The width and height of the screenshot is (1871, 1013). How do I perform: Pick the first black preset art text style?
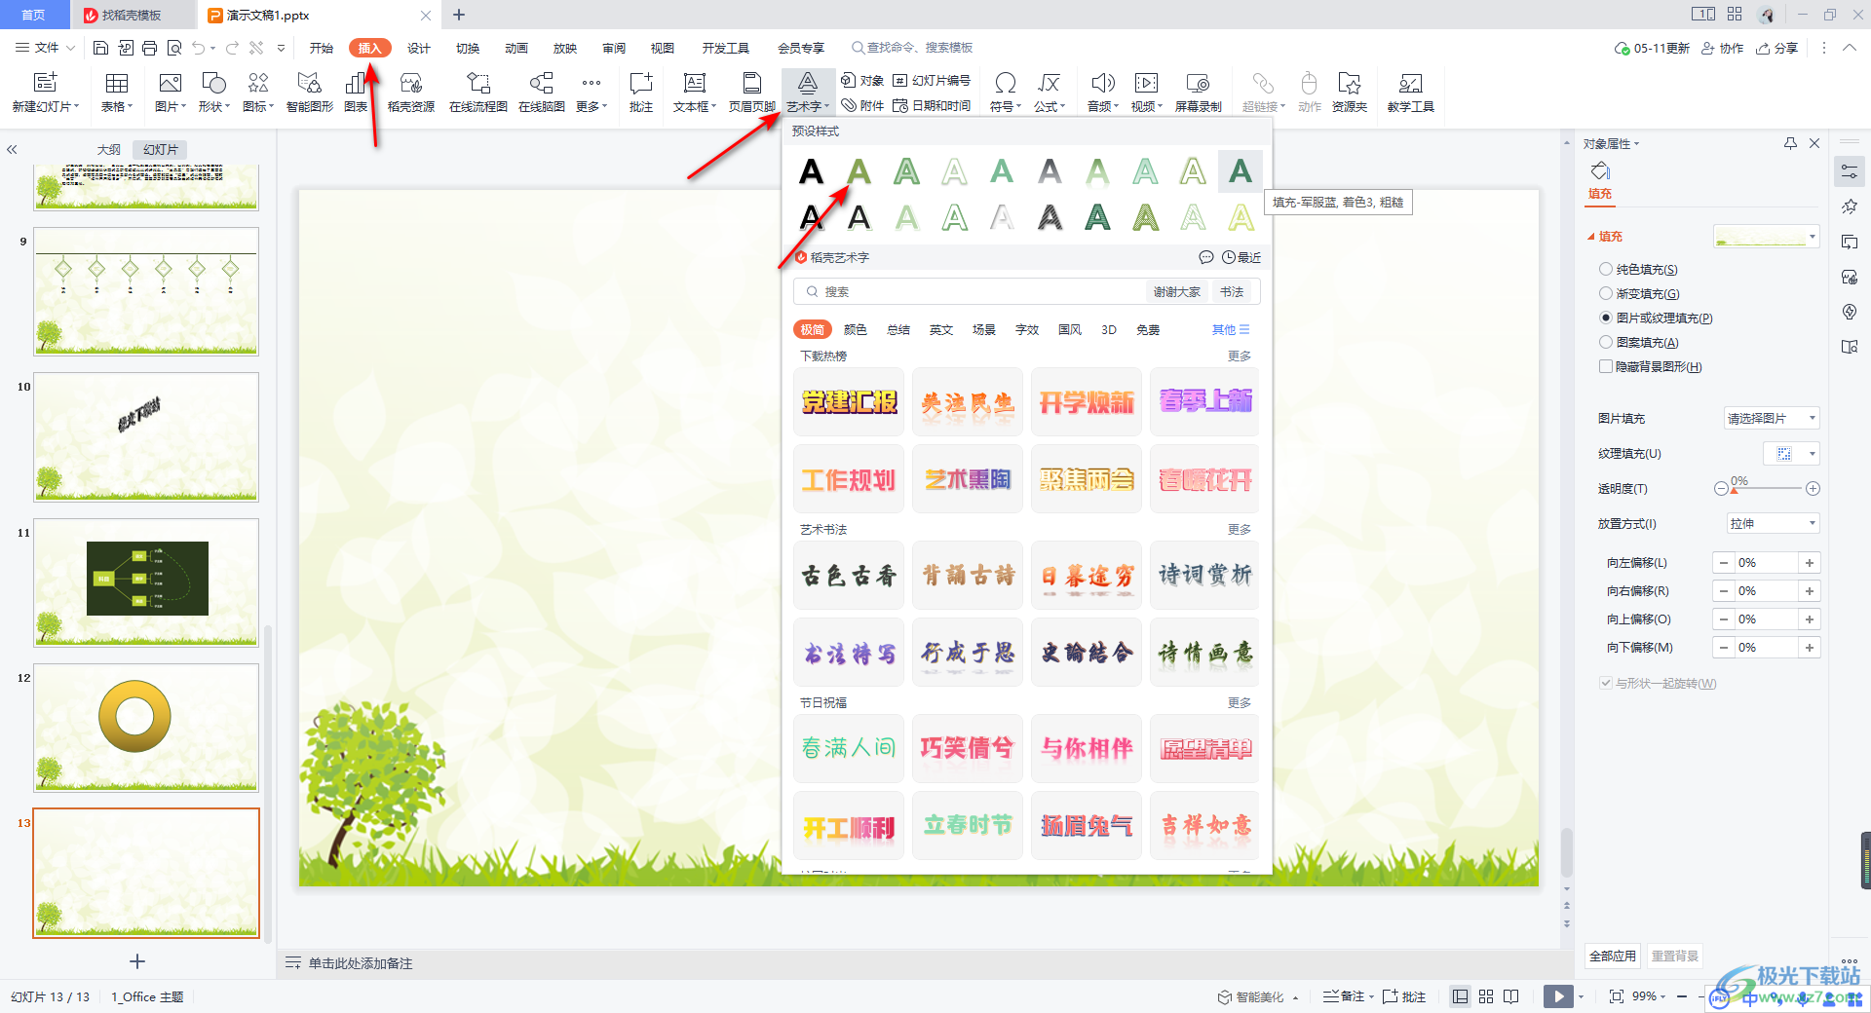pyautogui.click(x=811, y=171)
